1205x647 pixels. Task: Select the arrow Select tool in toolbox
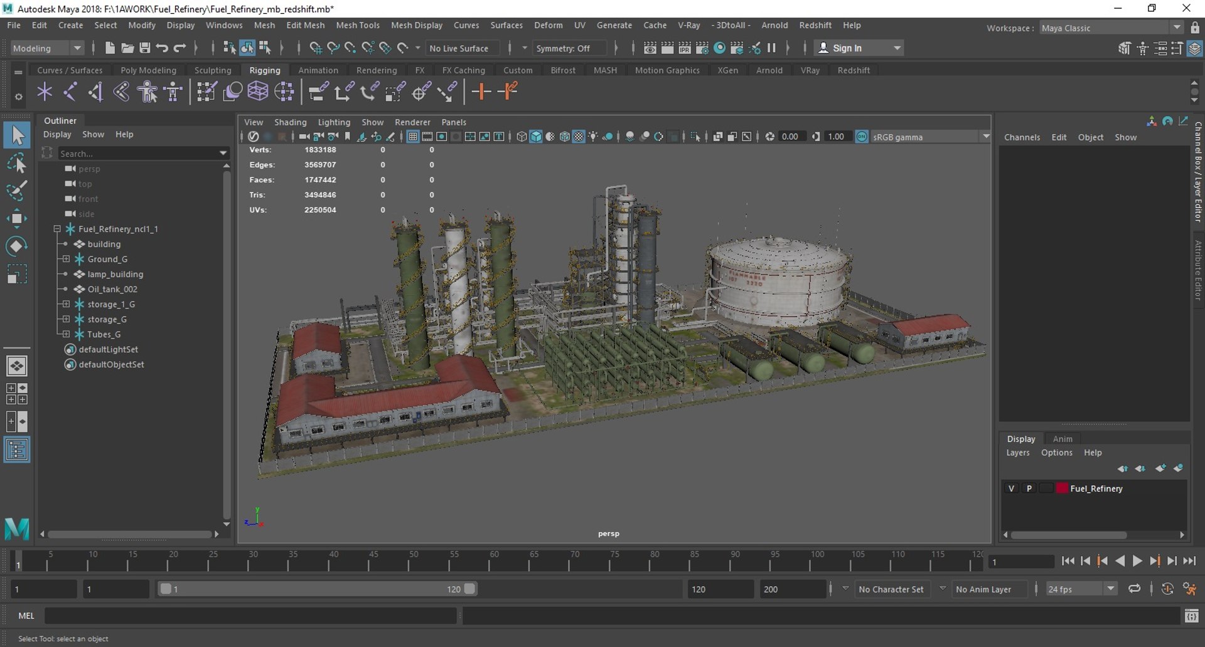[x=17, y=135]
